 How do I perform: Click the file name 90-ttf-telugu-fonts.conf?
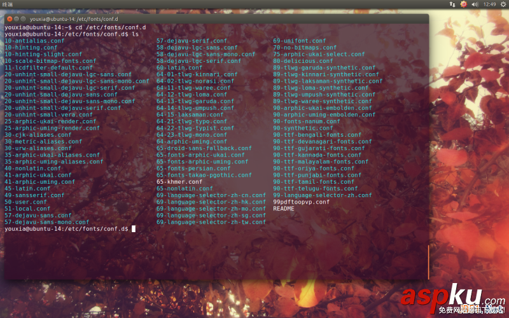click(x=315, y=188)
